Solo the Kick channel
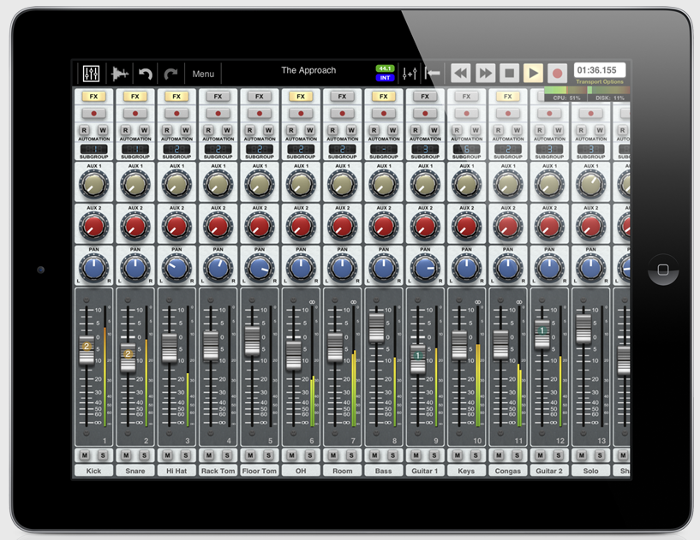The width and height of the screenshot is (700, 540). [103, 455]
